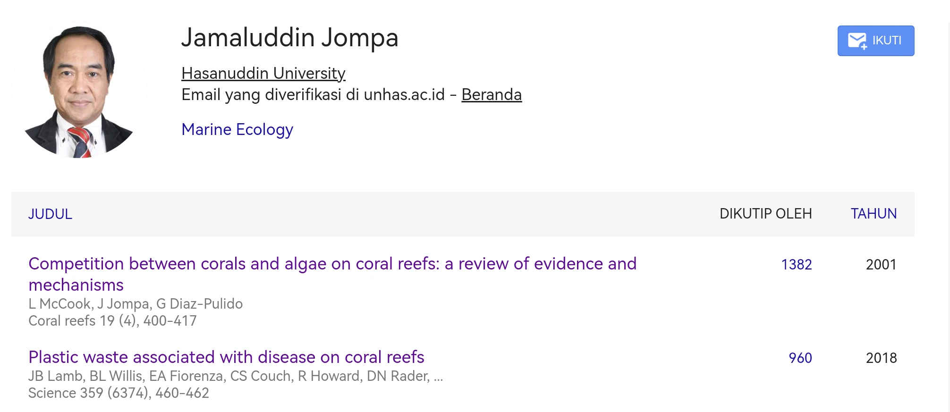Image resolution: width=950 pixels, height=412 pixels.
Task: Open Plastic waste associated with disease article
Action: [x=226, y=357]
